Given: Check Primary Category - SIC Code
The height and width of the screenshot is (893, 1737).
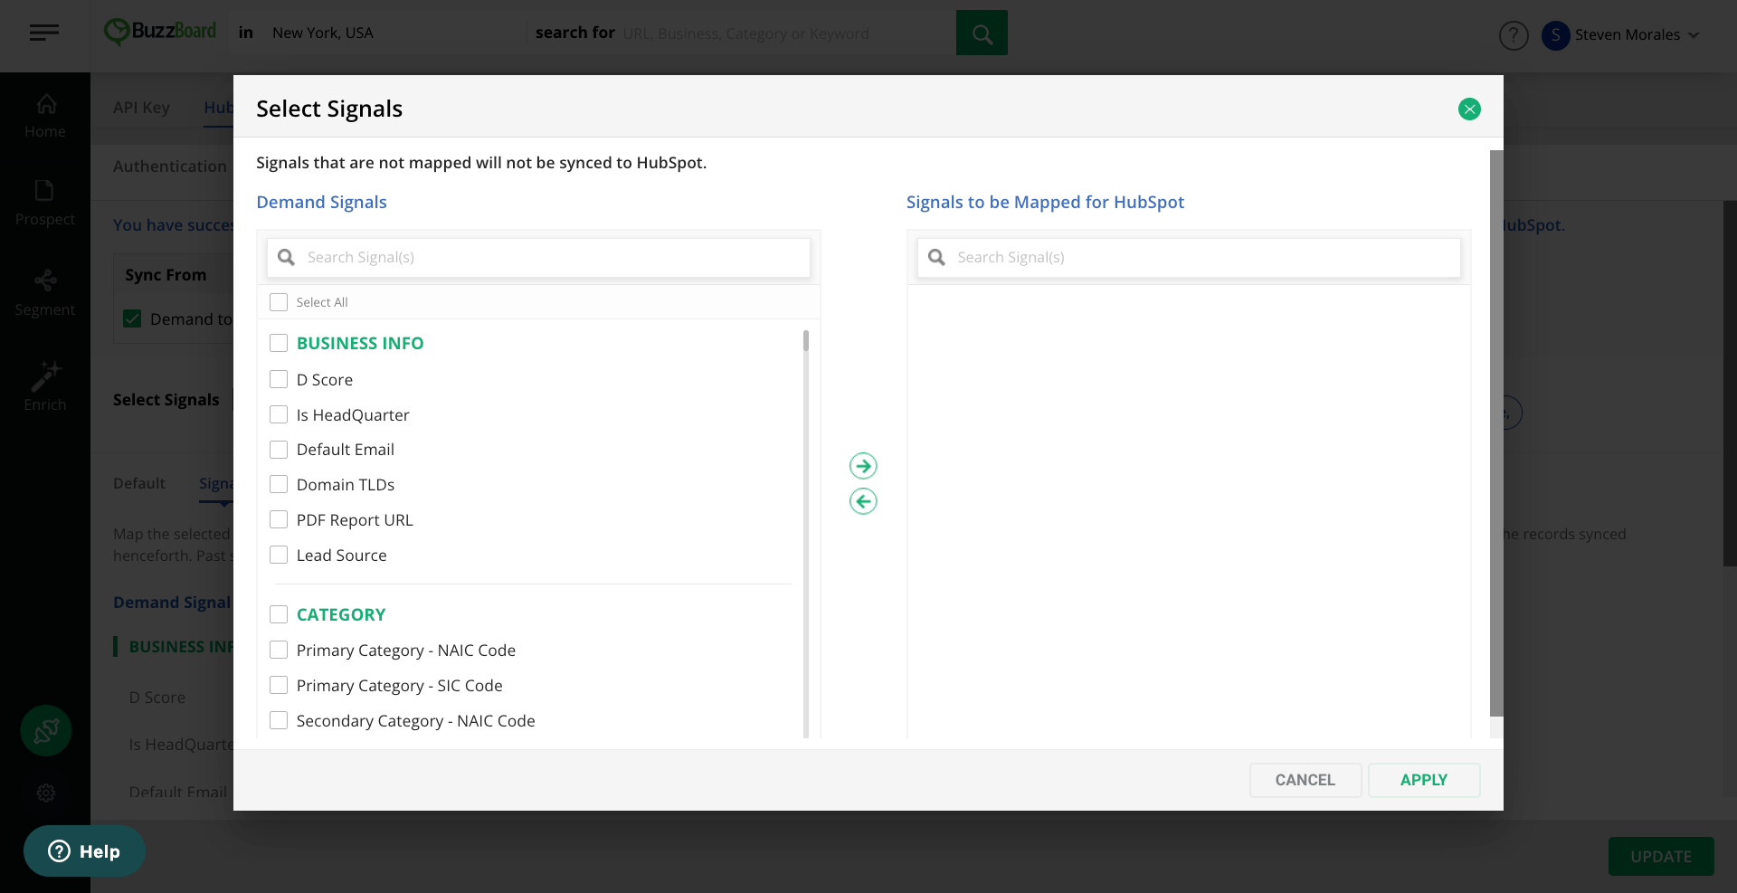Looking at the screenshot, I should (279, 685).
